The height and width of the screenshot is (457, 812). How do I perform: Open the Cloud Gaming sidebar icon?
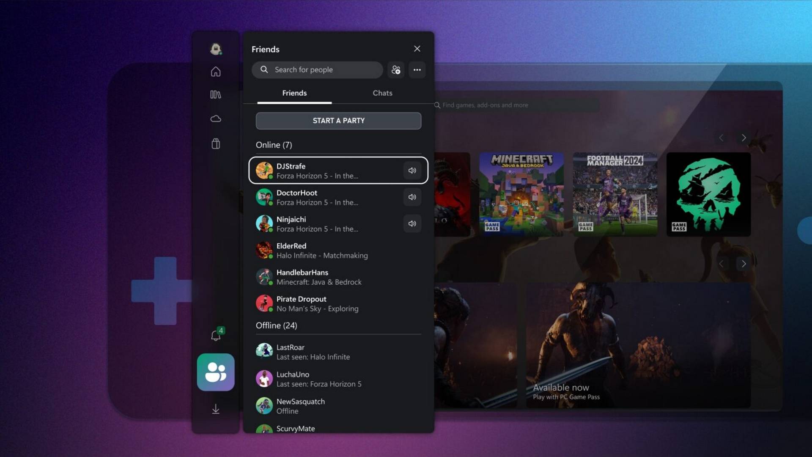point(216,118)
